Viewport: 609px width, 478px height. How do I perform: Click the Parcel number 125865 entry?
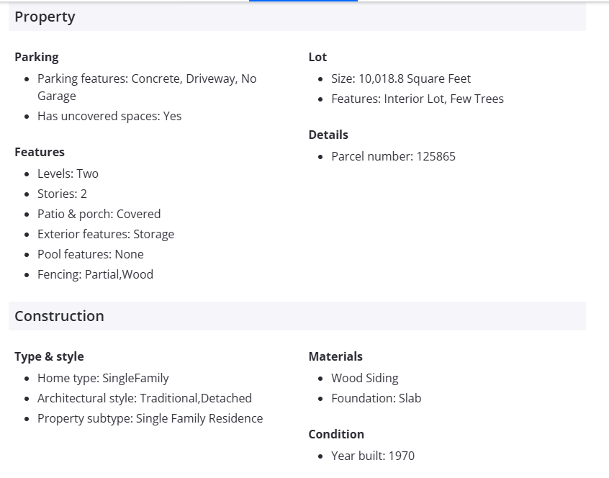pos(393,156)
